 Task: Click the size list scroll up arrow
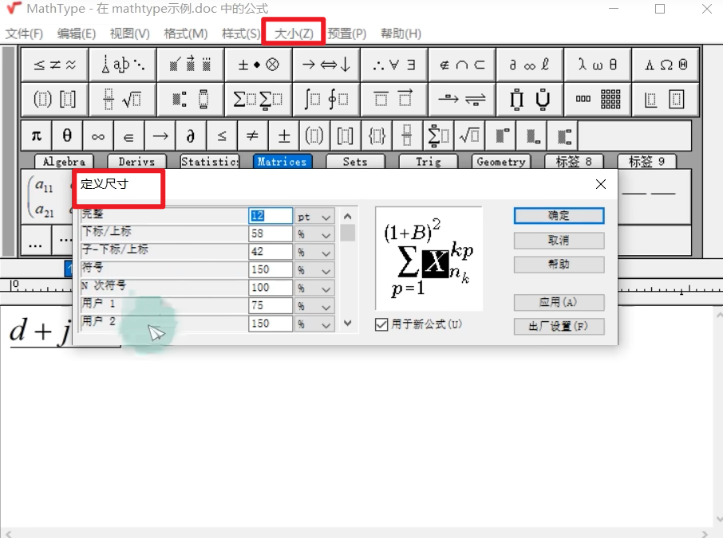(x=348, y=216)
